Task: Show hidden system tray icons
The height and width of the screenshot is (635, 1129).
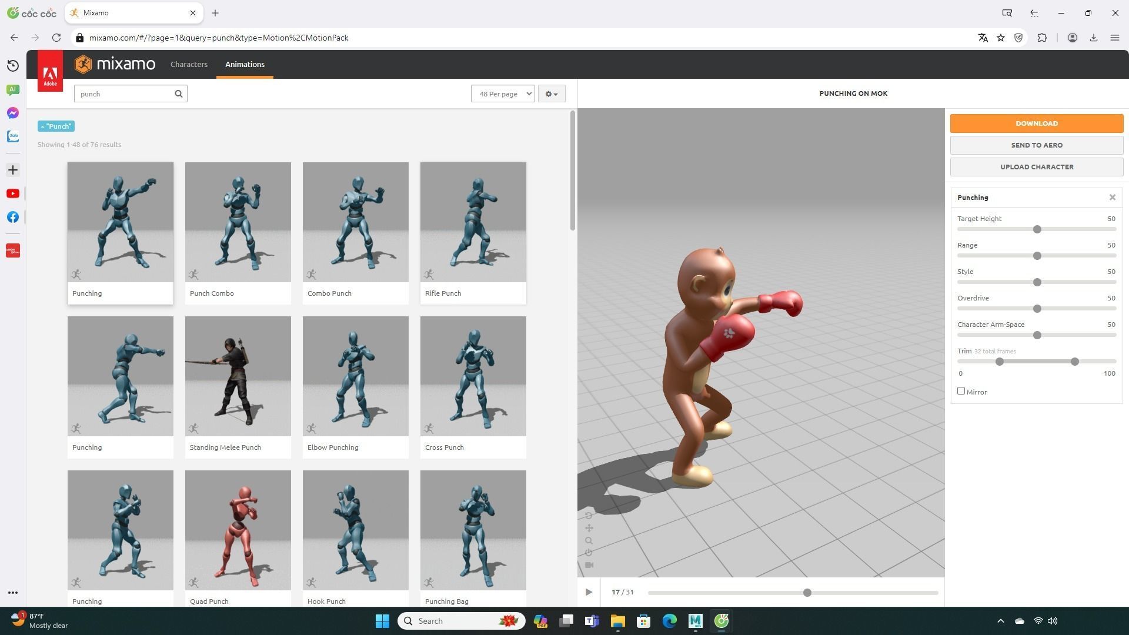Action: click(1001, 621)
